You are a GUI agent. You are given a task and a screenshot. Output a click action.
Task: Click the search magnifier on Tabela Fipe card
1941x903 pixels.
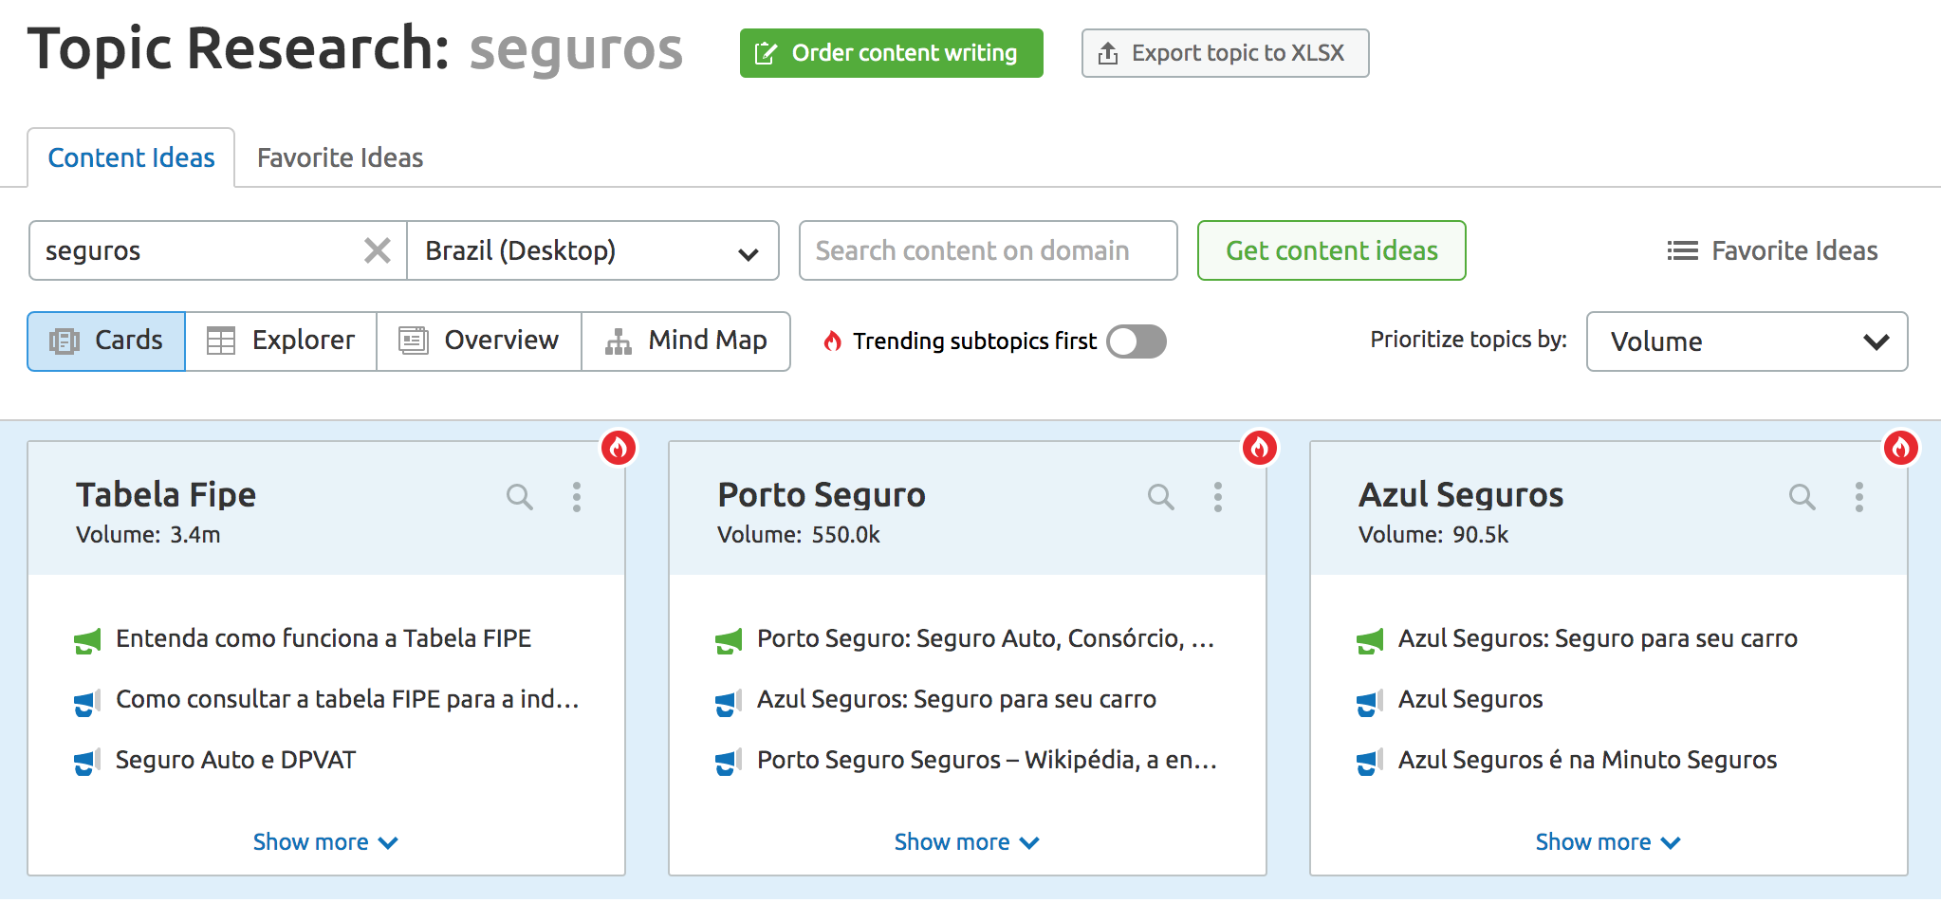(520, 496)
